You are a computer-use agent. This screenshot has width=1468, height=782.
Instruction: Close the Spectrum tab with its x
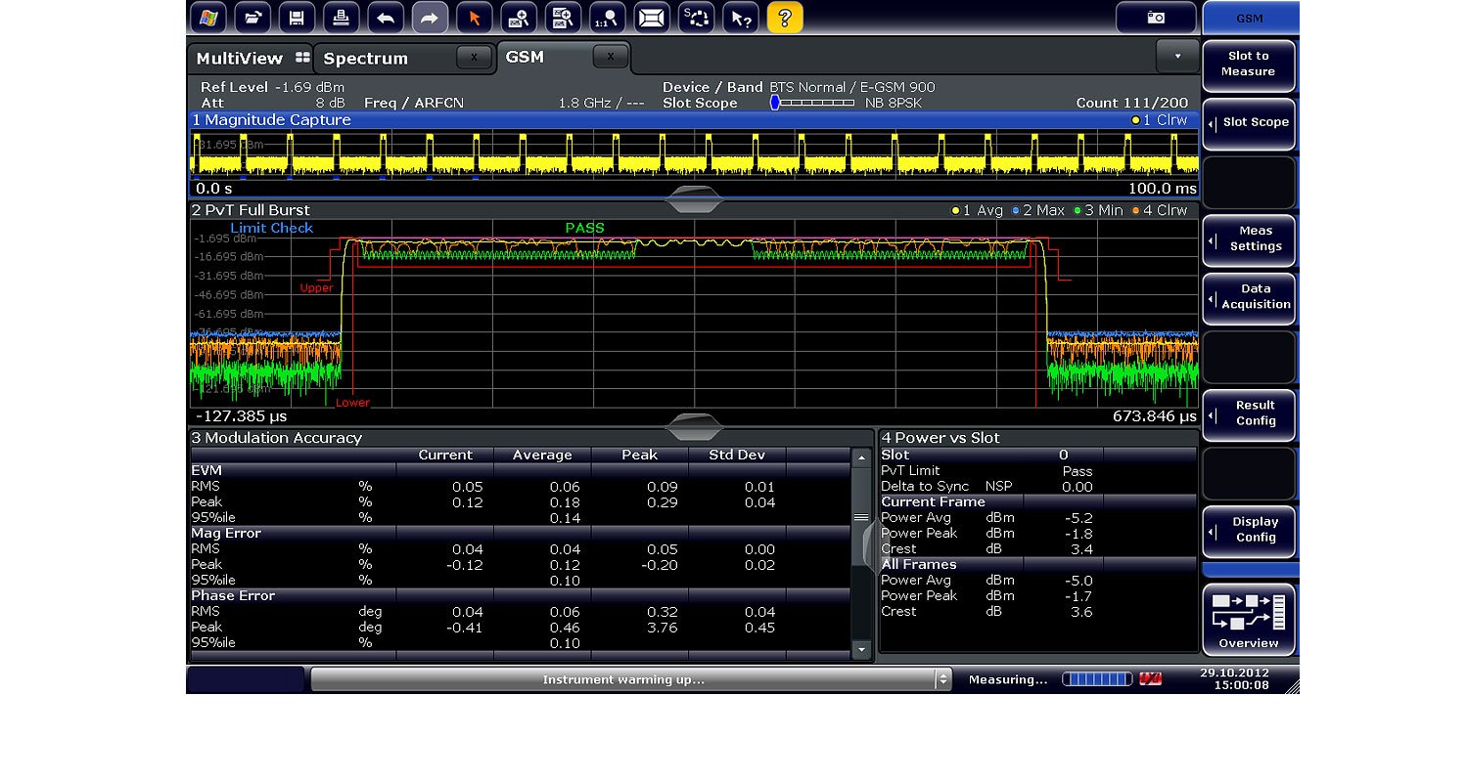pos(476,57)
